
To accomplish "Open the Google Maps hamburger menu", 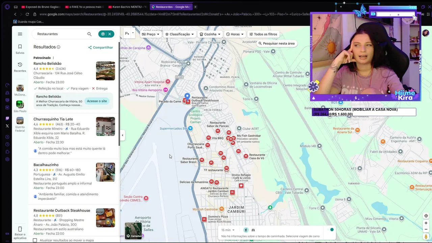I will [20, 34].
